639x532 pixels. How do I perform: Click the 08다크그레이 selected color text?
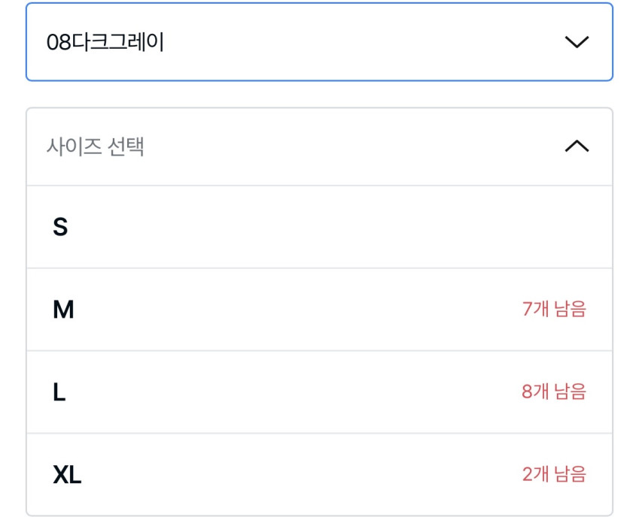point(105,42)
